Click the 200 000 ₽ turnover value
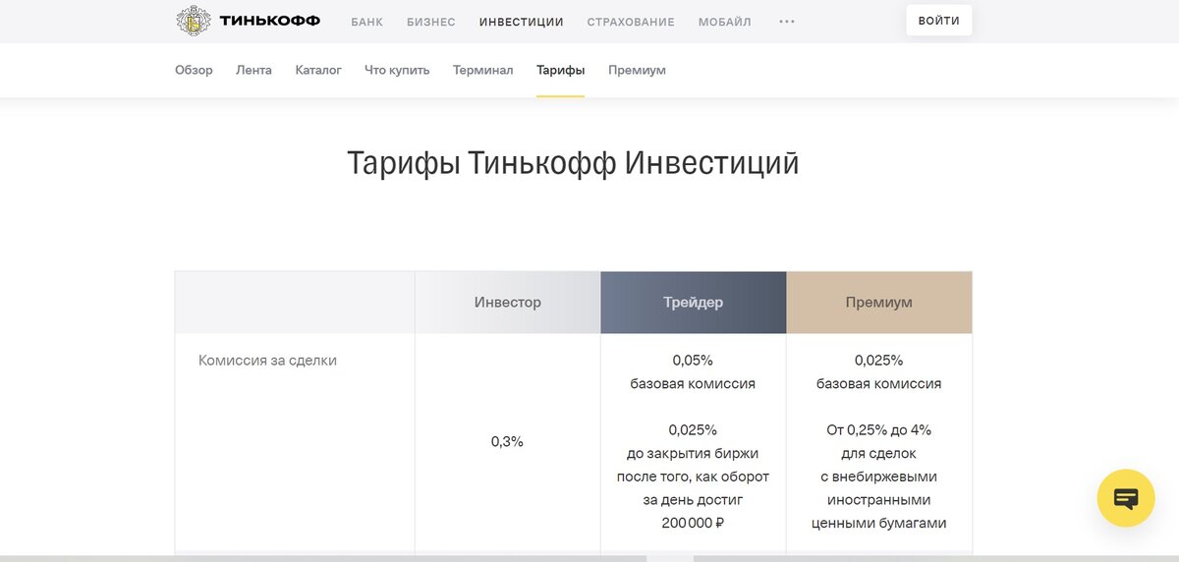Screen dimensions: 1179x562 coord(693,524)
